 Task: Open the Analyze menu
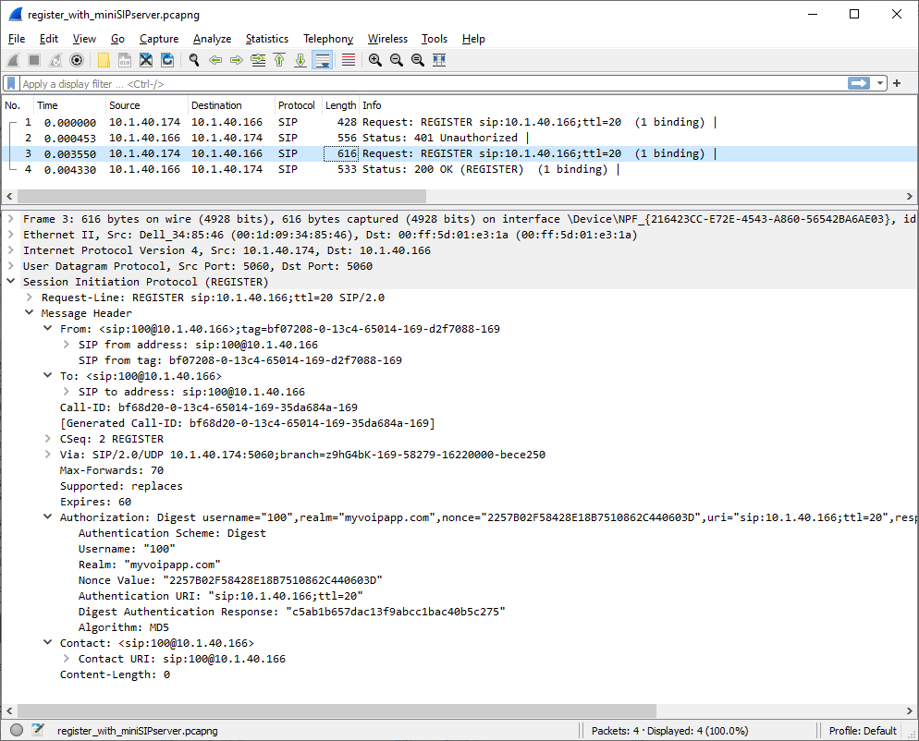tap(212, 39)
